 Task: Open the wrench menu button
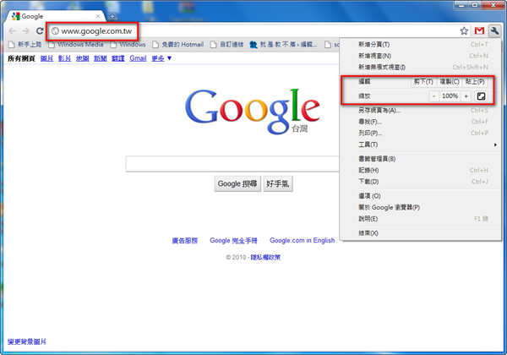(494, 31)
